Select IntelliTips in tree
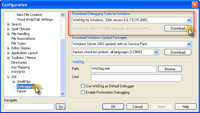The height and width of the screenshot is (113, 200). [x=24, y=82]
